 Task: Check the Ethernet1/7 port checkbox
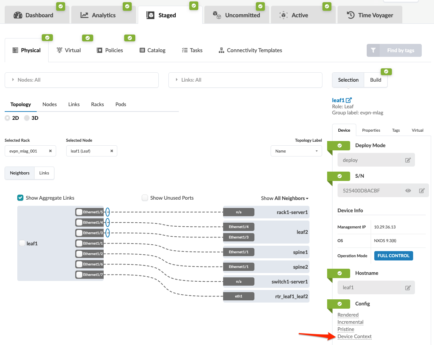(80, 274)
